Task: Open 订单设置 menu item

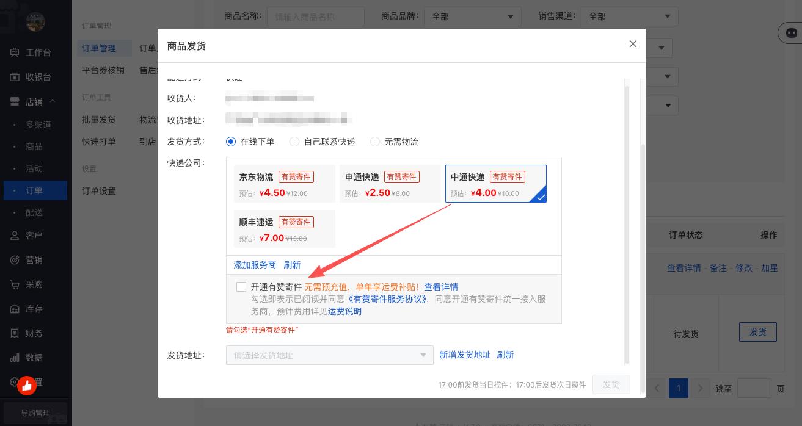Action: click(99, 191)
